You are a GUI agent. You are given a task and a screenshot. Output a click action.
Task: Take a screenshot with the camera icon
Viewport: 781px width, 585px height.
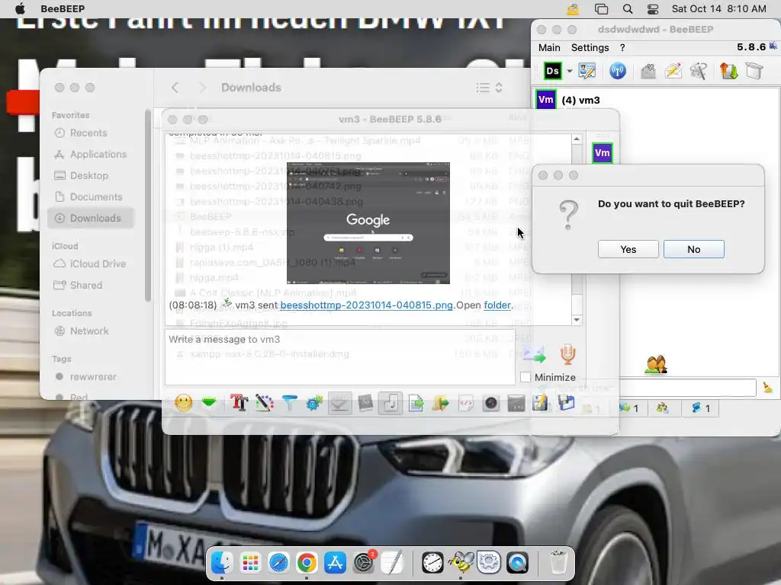coord(490,403)
